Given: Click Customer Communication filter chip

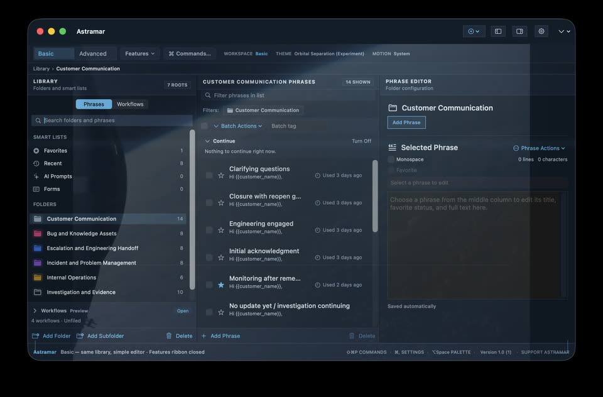Looking at the screenshot, I should pyautogui.click(x=263, y=111).
